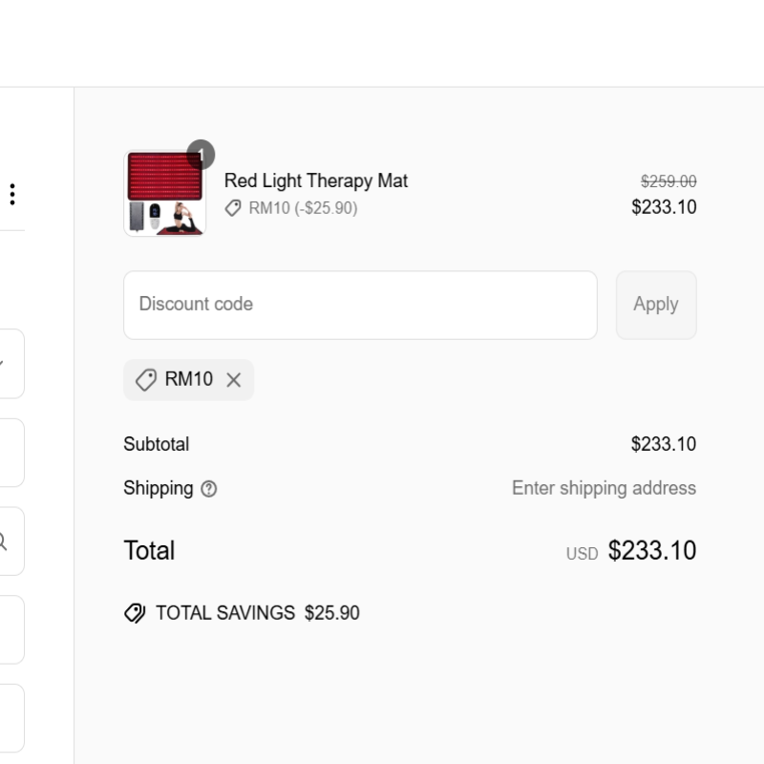Image resolution: width=764 pixels, height=764 pixels.
Task: Click the Shipping help question mark icon
Action: (x=209, y=489)
